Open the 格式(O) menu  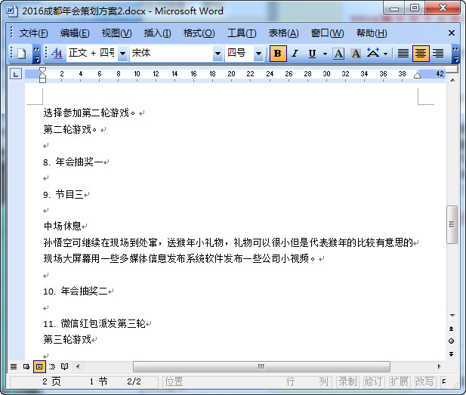tap(199, 33)
